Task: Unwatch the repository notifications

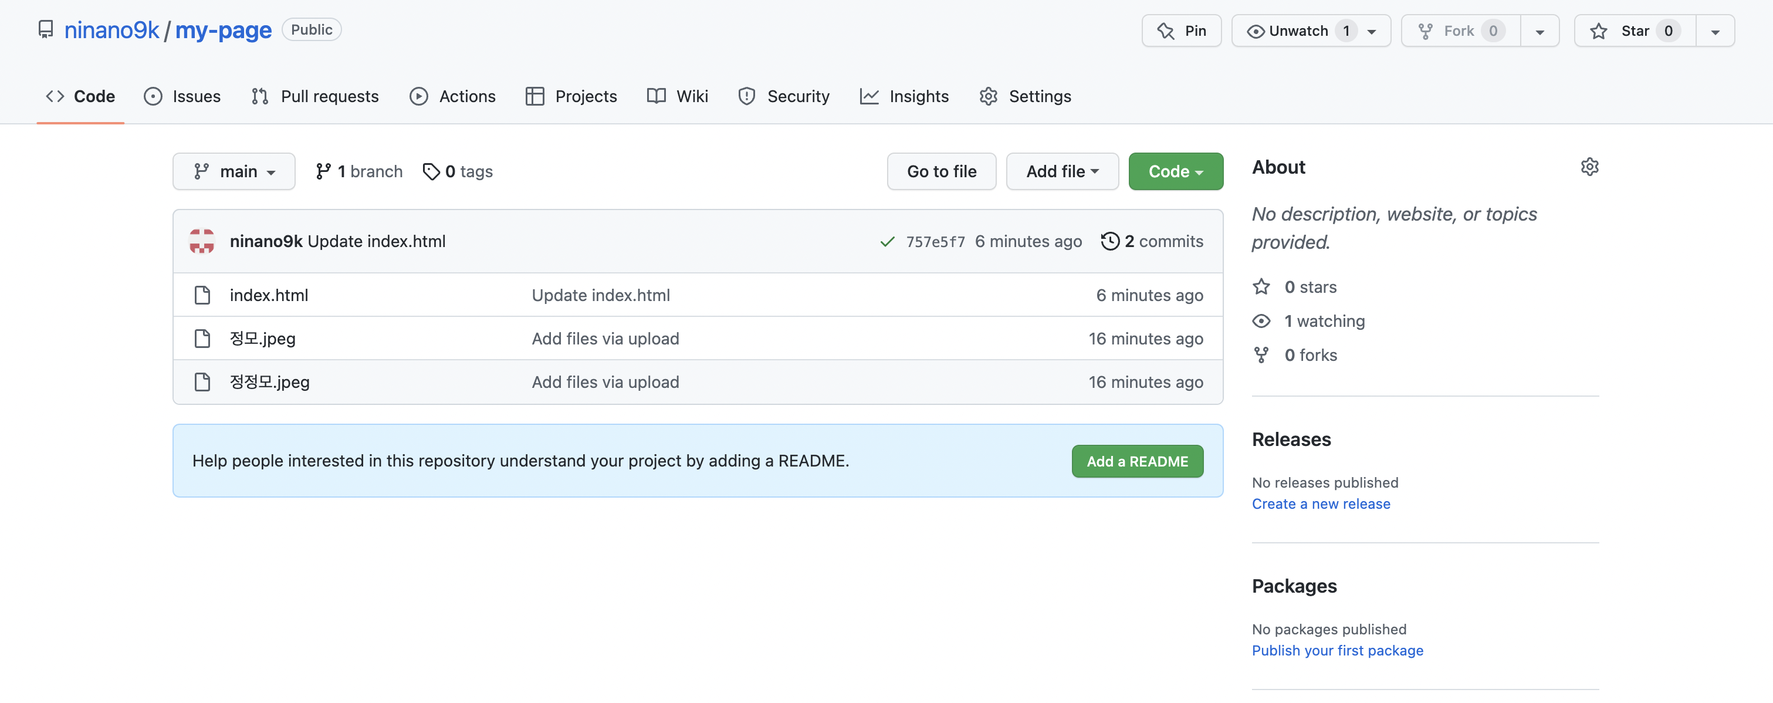Action: coord(1311,31)
